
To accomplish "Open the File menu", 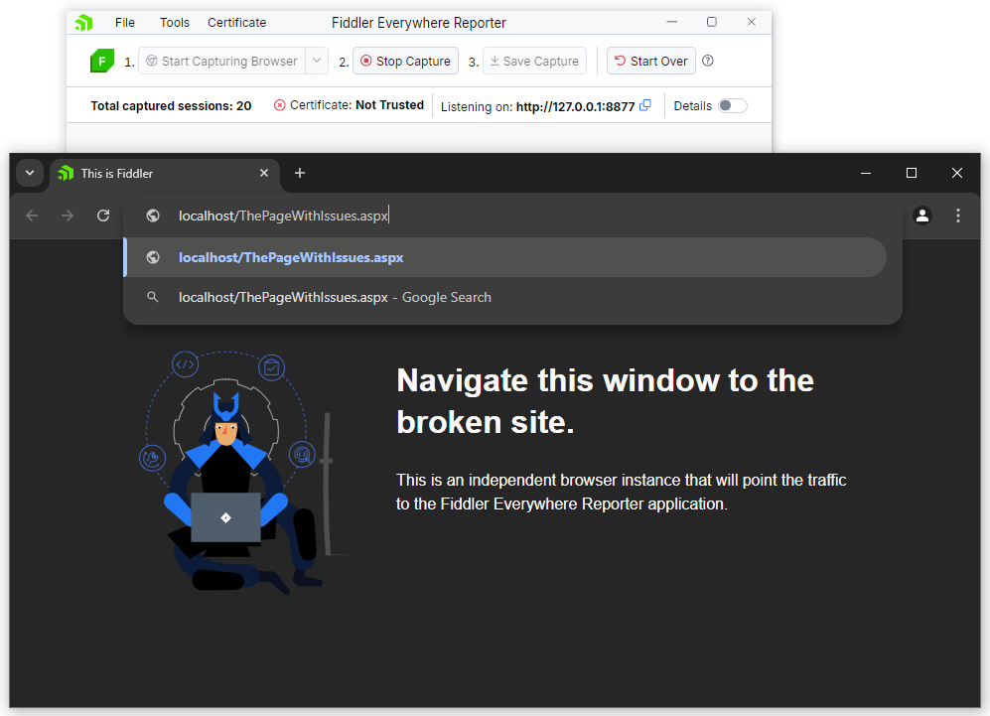I will tap(125, 23).
